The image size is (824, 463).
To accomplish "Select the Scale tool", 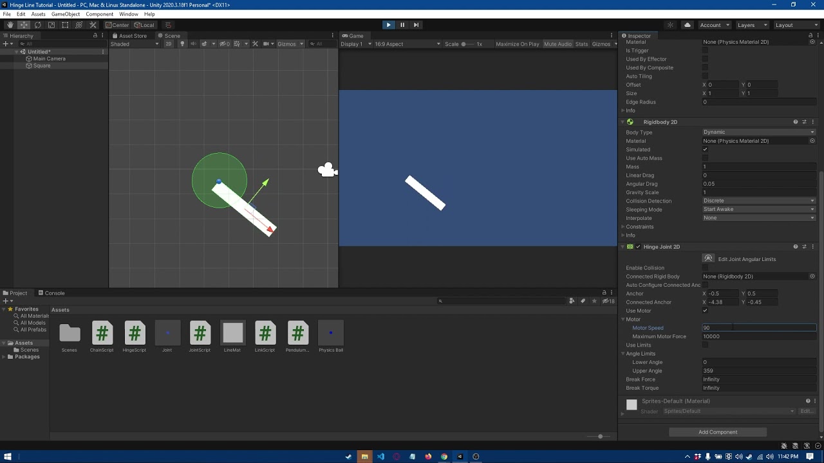I will (51, 25).
